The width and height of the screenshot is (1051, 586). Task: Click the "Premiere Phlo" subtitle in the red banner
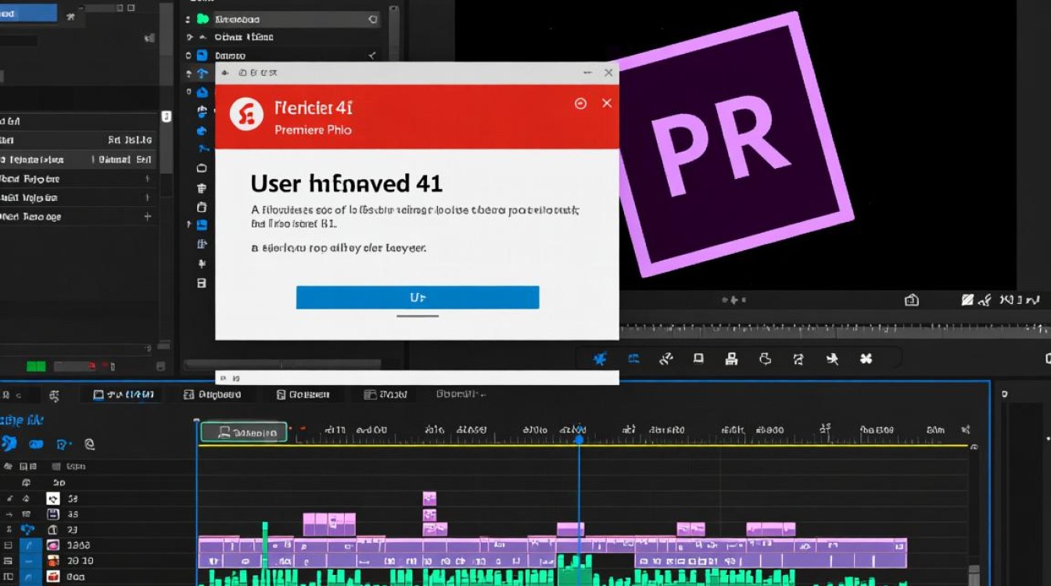(x=313, y=130)
